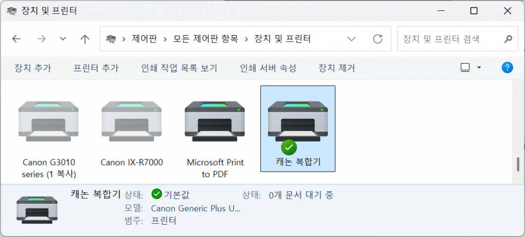The image size is (525, 237).
Task: Go up one level with up arrow
Action: (85, 39)
